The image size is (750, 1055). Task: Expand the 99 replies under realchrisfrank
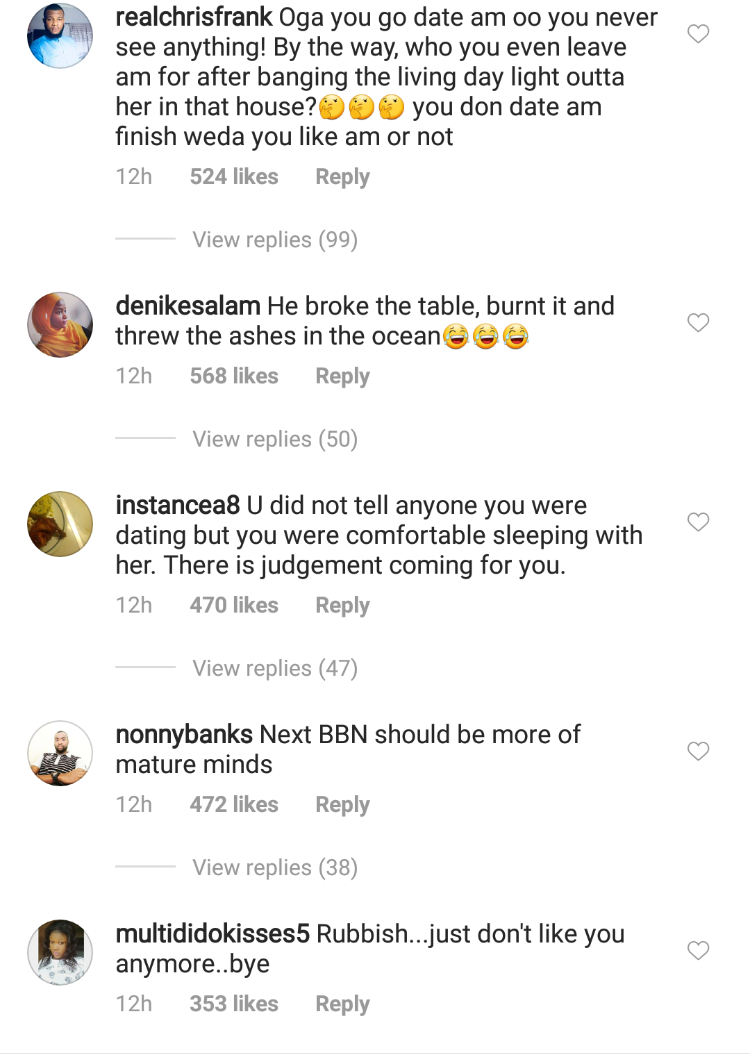[x=275, y=240]
